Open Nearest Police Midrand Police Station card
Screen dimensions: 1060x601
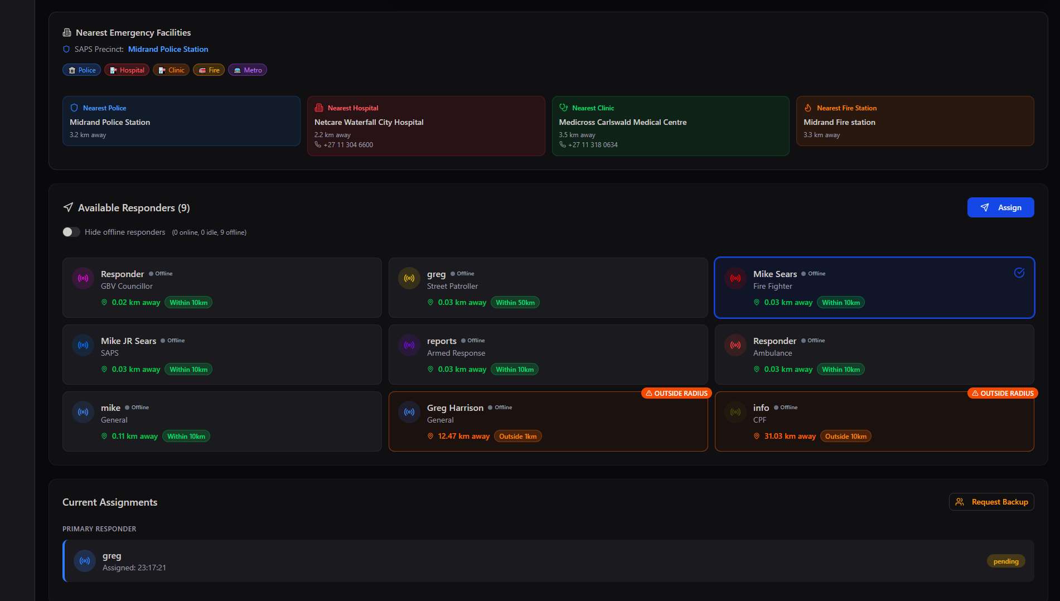(x=181, y=121)
